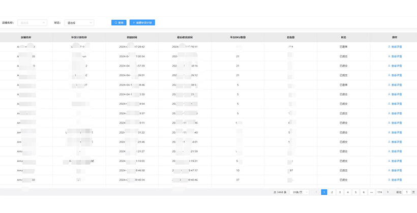
Task: Open the 20条/页 page size selector
Action: pyautogui.click(x=300, y=192)
